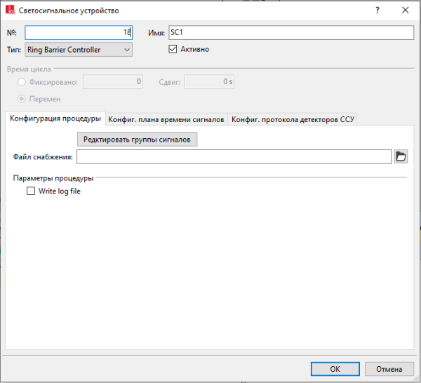Open Конфиг. протокола детекторов ССУ tab

coord(293,120)
